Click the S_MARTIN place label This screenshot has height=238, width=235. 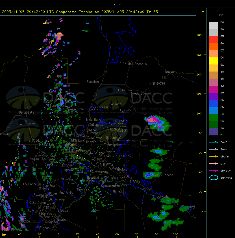point(106,165)
